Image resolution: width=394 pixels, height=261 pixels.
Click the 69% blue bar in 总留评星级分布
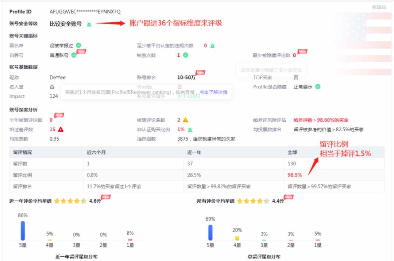tap(210, 233)
